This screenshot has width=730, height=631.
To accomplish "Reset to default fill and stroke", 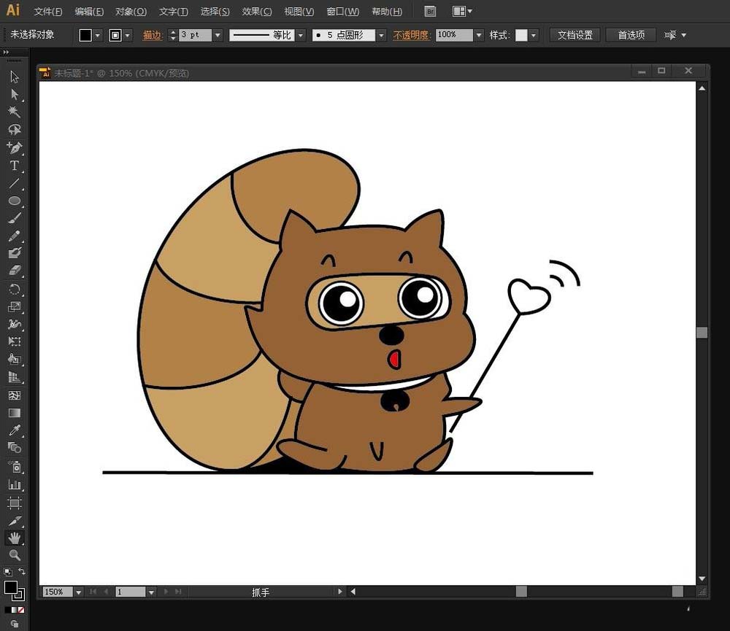I will coord(7,572).
